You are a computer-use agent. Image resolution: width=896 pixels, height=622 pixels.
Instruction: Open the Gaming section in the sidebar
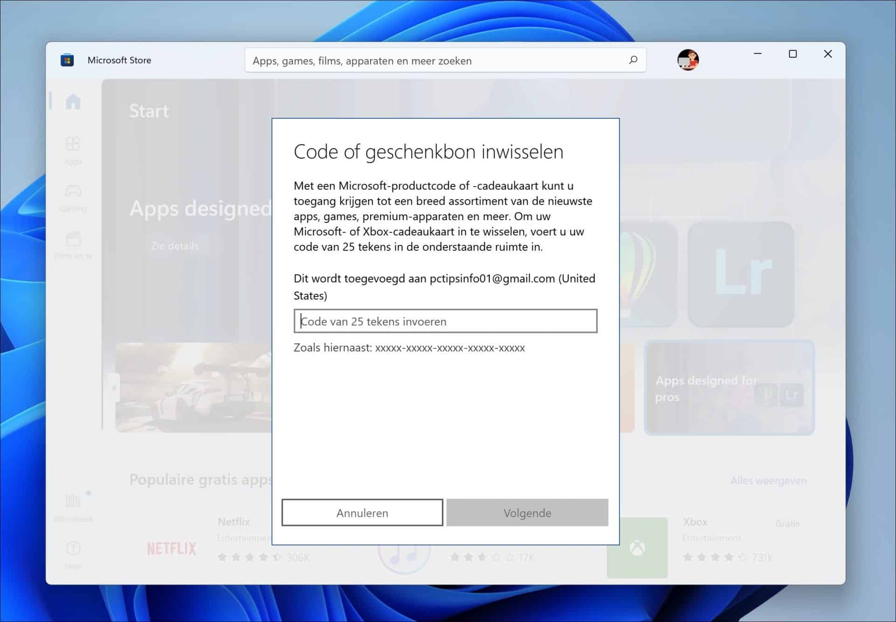coord(73,196)
